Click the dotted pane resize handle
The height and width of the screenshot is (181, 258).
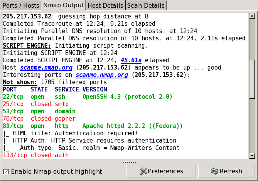[129, 162]
